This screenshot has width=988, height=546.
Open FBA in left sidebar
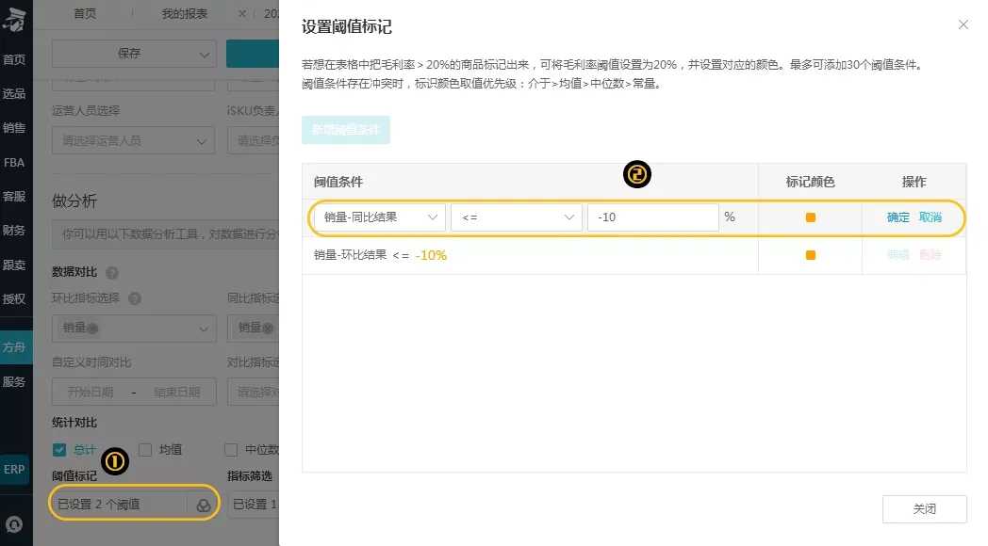point(14,162)
